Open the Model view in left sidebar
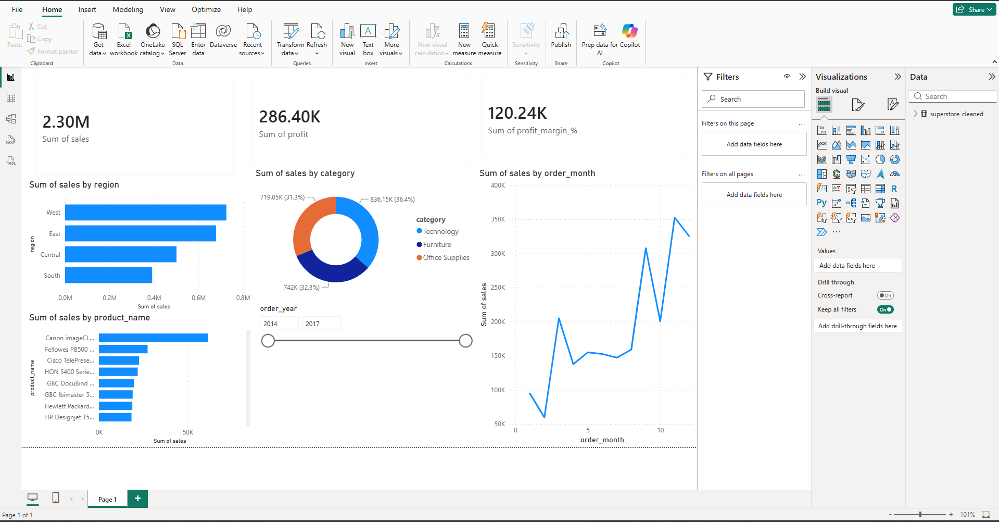The image size is (999, 522). (x=11, y=119)
